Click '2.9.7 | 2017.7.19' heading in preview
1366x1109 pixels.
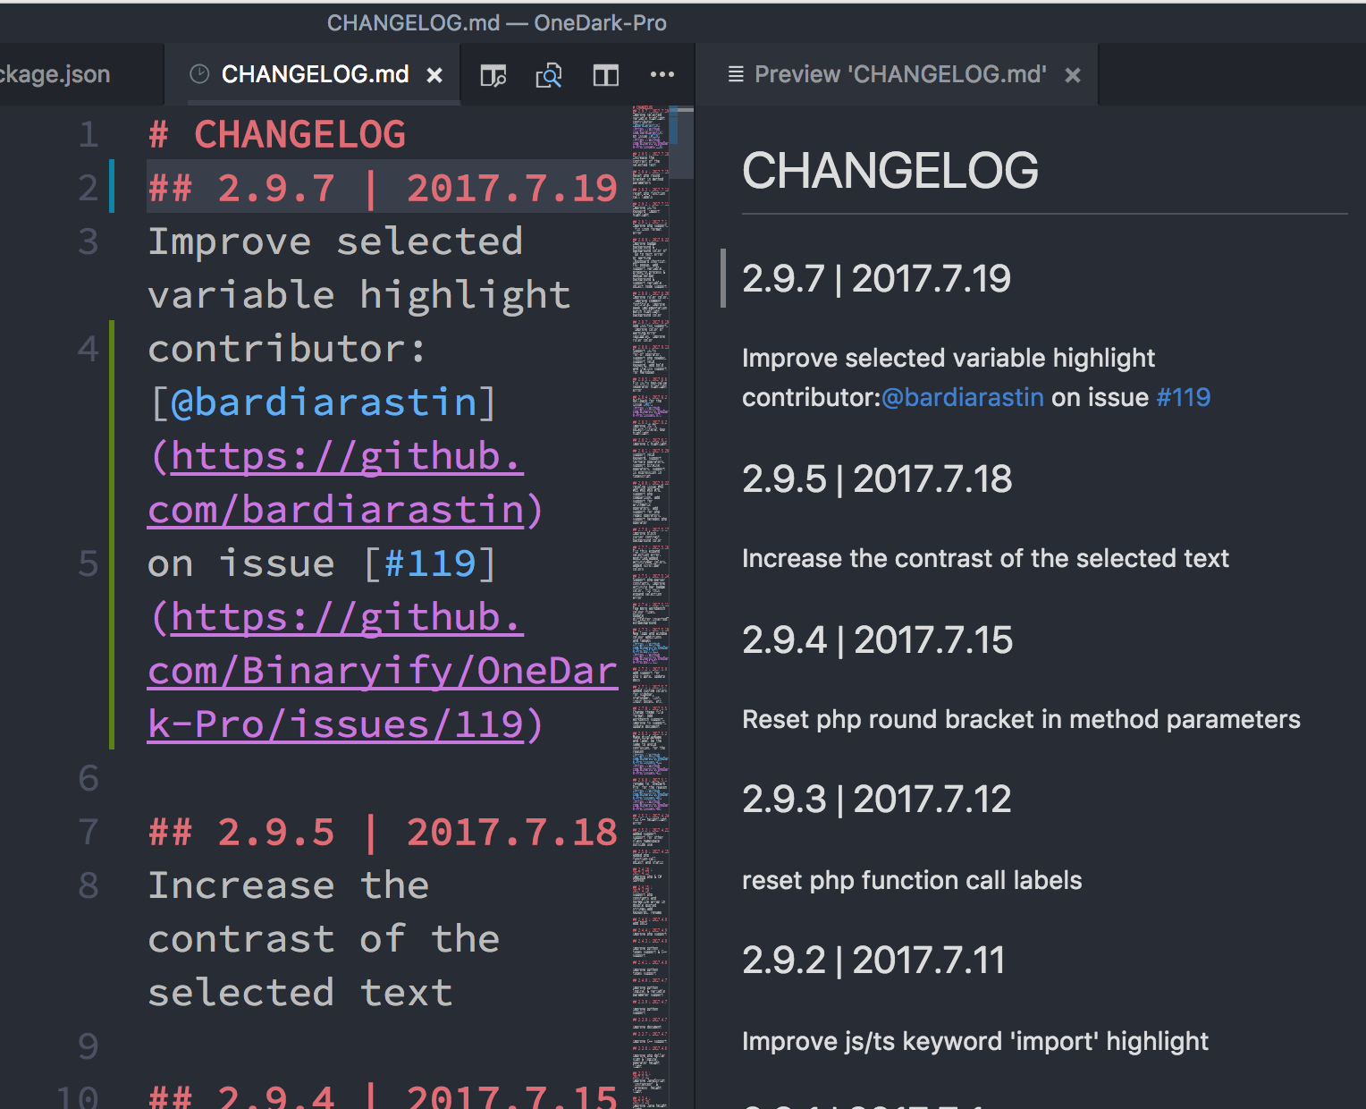coord(876,279)
